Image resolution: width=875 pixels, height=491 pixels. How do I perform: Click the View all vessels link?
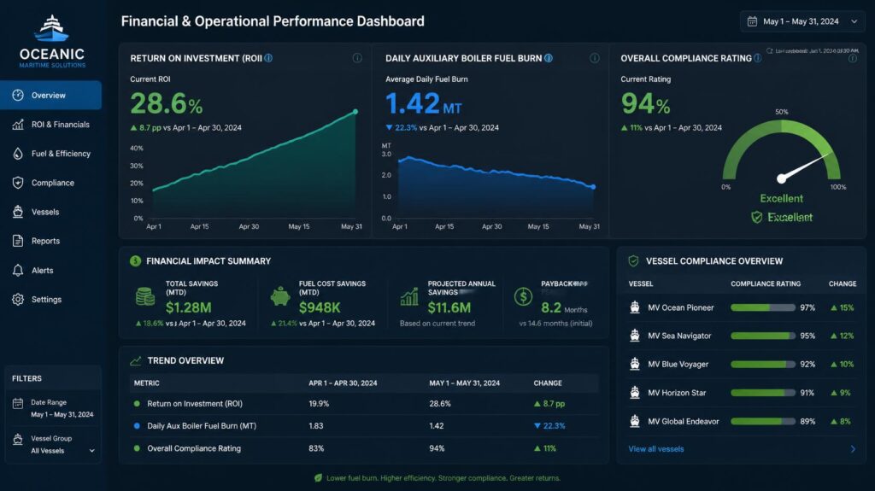(655, 448)
